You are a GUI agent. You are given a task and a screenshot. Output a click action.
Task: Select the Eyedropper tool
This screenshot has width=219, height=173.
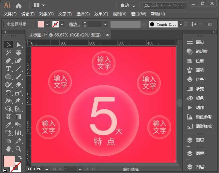pos(8,125)
